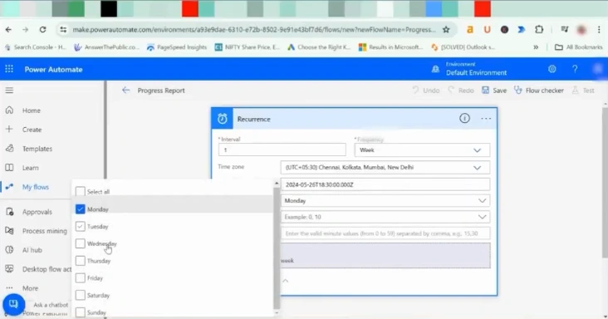
Task: Click the minutes input field
Action: tap(385, 233)
